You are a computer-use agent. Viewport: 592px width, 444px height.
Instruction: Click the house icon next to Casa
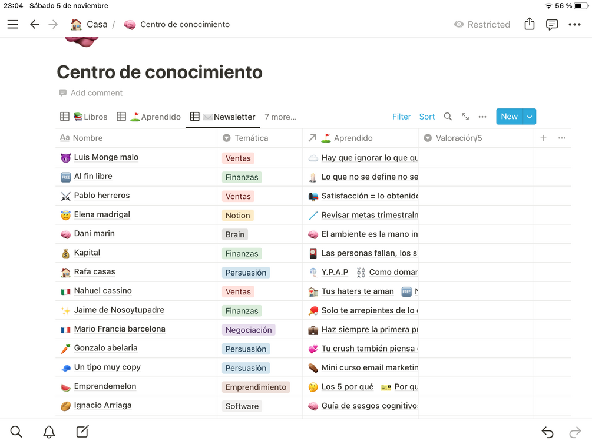[76, 25]
